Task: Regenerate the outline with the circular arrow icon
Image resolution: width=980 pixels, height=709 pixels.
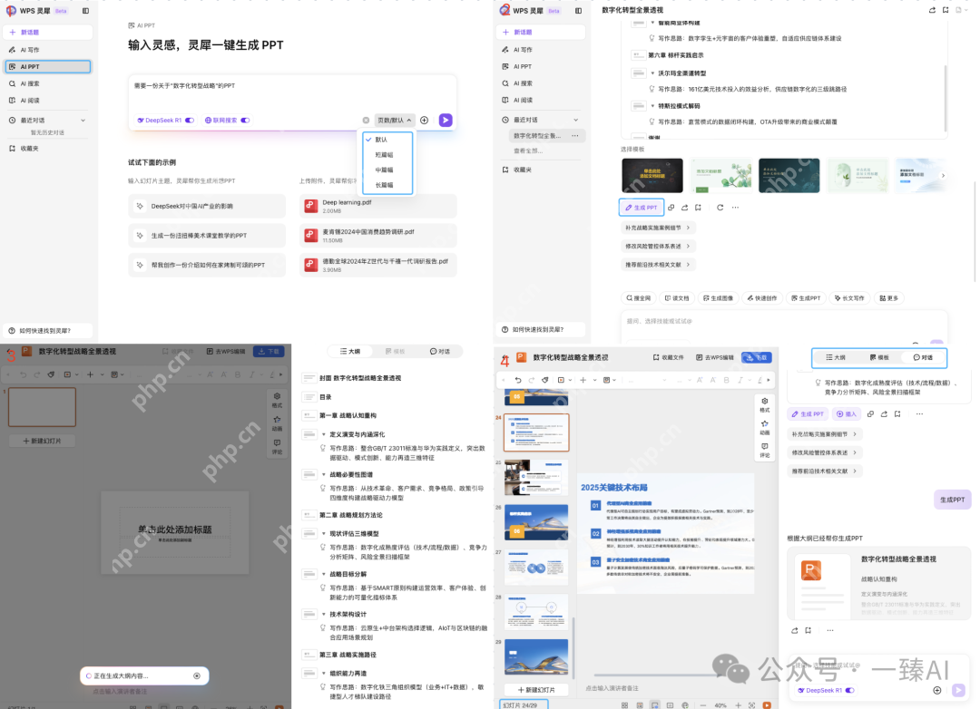Action: click(720, 208)
